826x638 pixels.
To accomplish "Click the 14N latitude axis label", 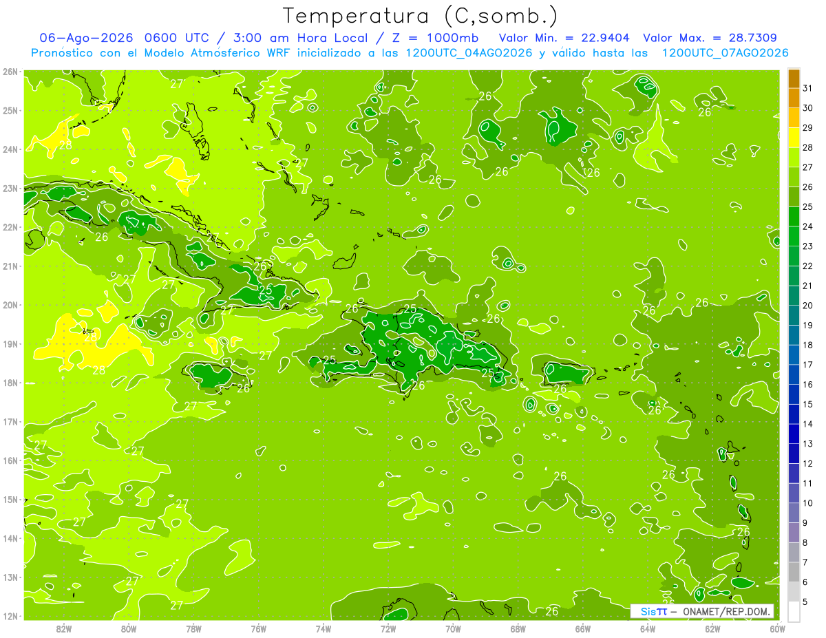I will point(10,538).
